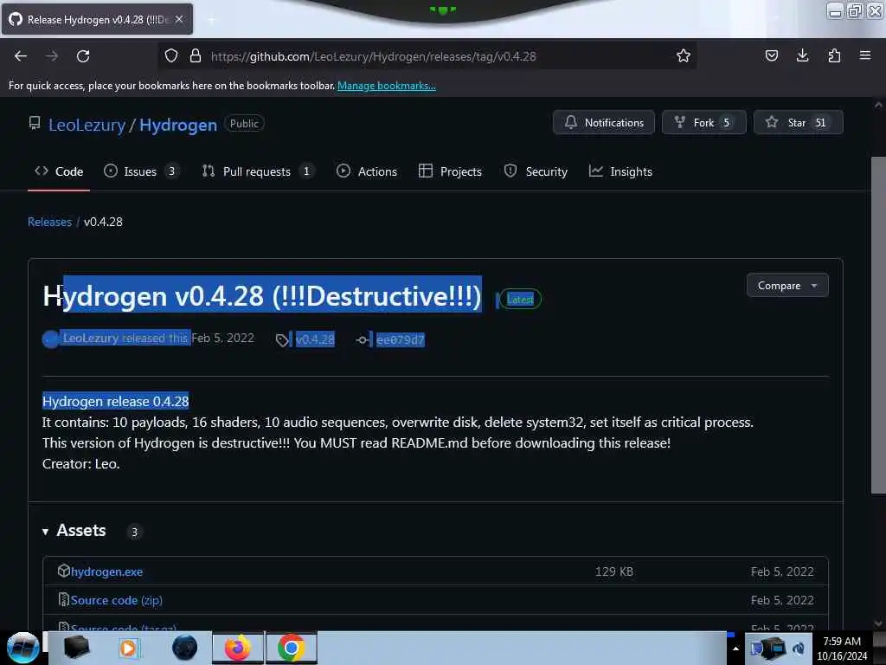Image resolution: width=886 pixels, height=665 pixels.
Task: Click the 'Creator: Leo.' text
Action: [x=80, y=464]
